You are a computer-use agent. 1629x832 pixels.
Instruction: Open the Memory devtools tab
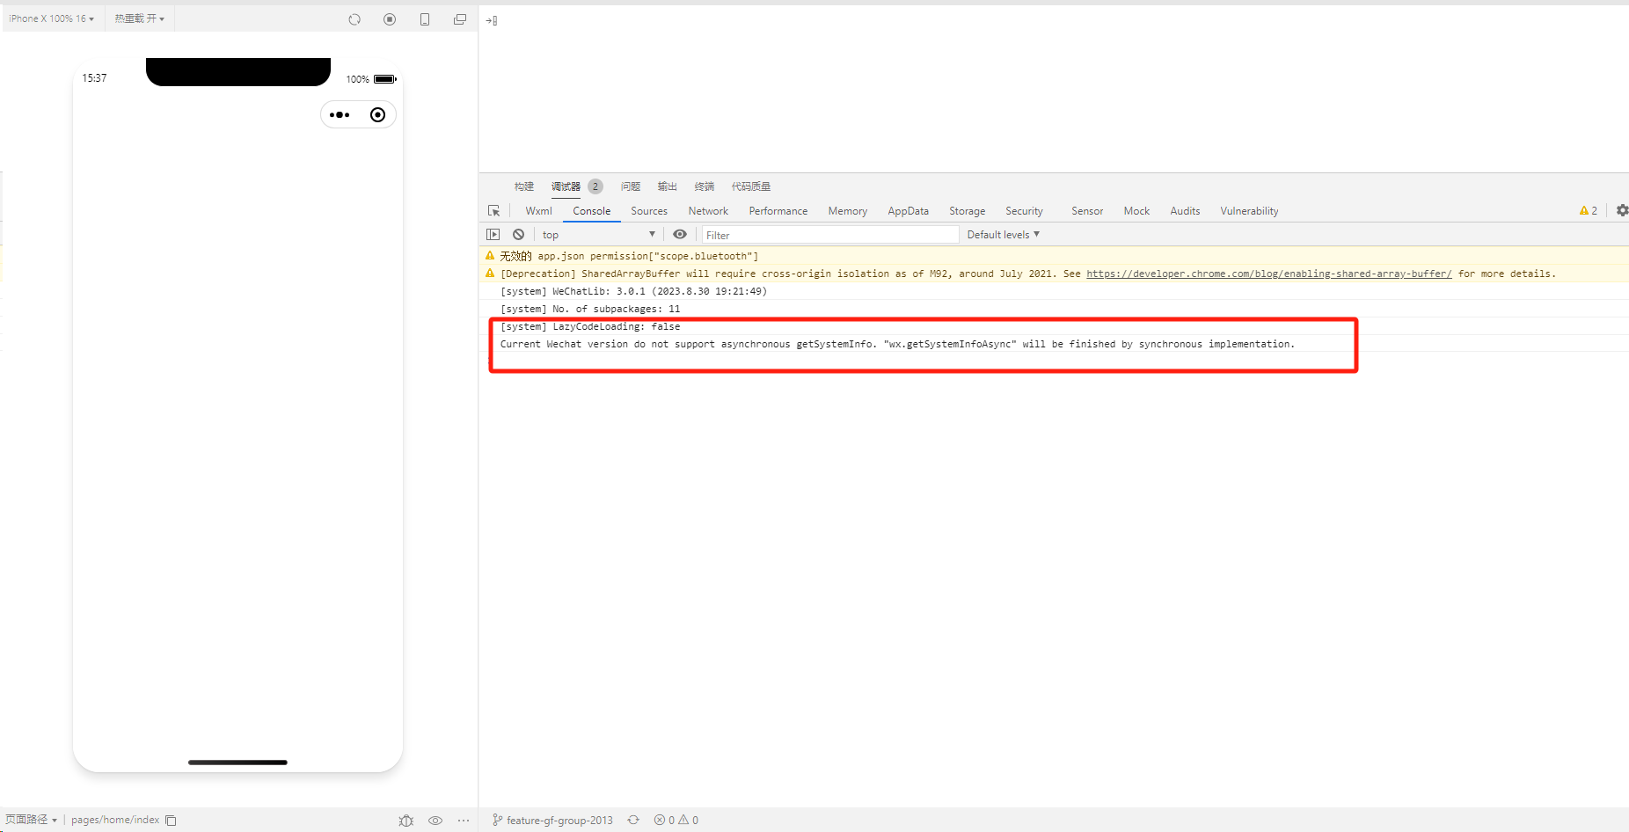848,211
